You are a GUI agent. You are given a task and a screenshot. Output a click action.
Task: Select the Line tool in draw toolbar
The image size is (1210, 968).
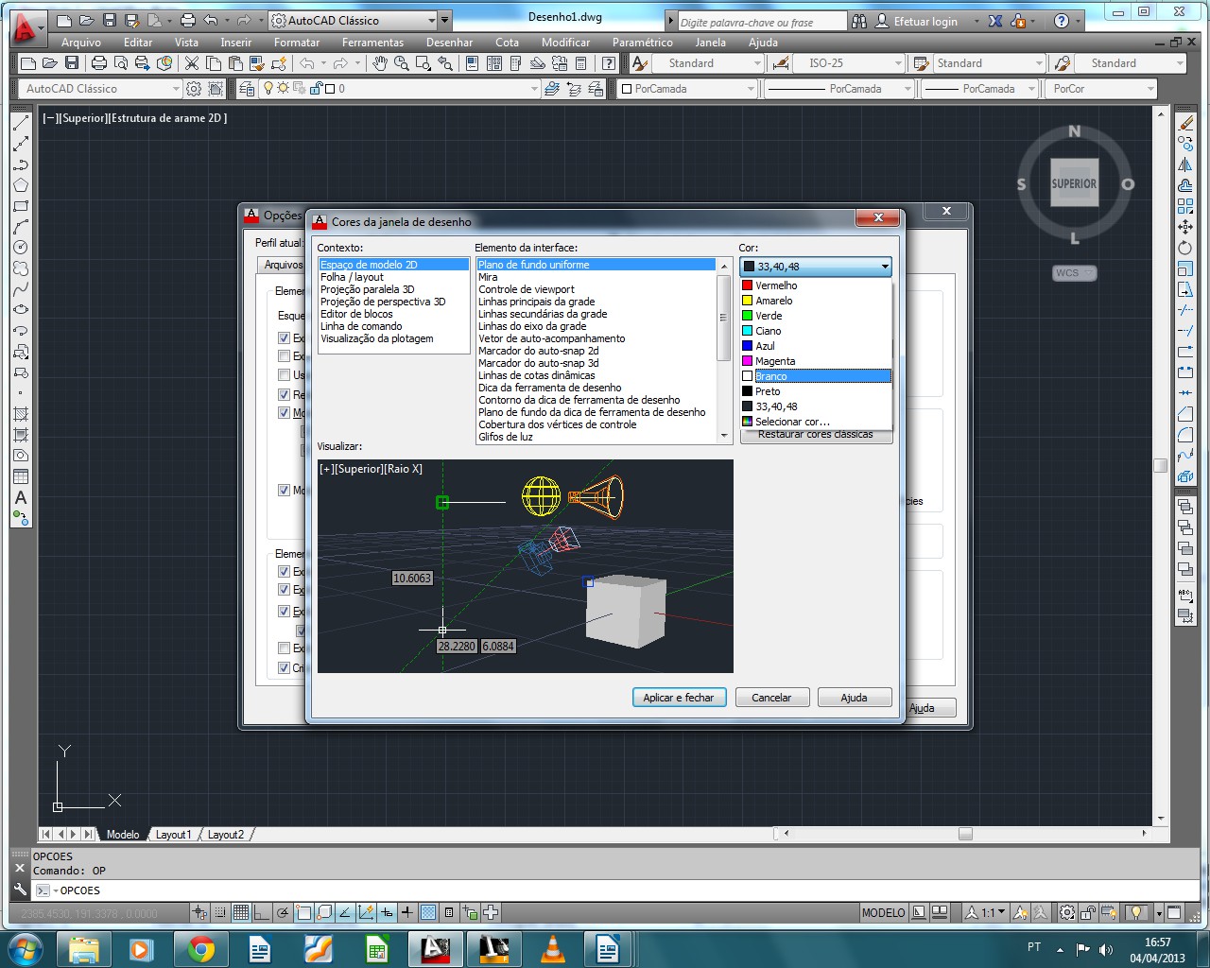point(21,123)
